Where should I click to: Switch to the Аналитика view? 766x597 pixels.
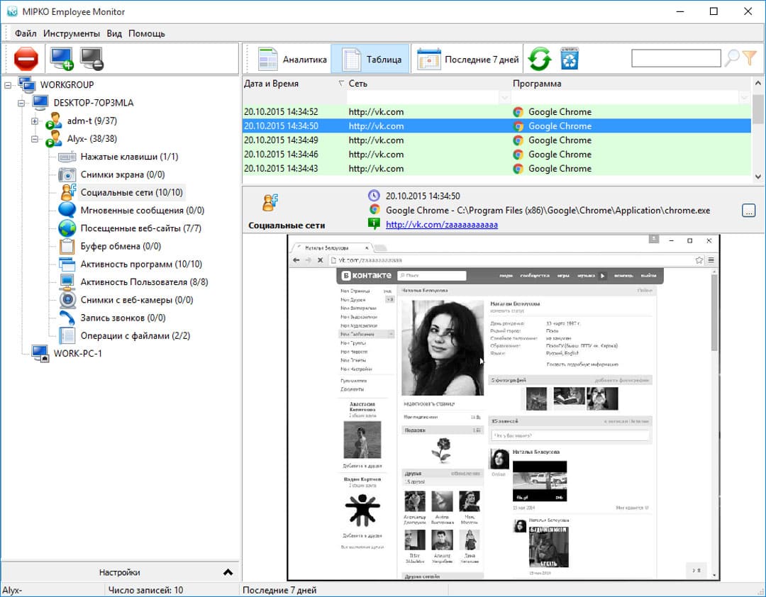tap(293, 60)
